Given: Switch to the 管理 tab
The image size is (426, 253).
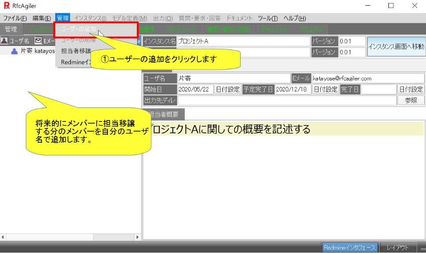Looking at the screenshot, I should pyautogui.click(x=11, y=29).
